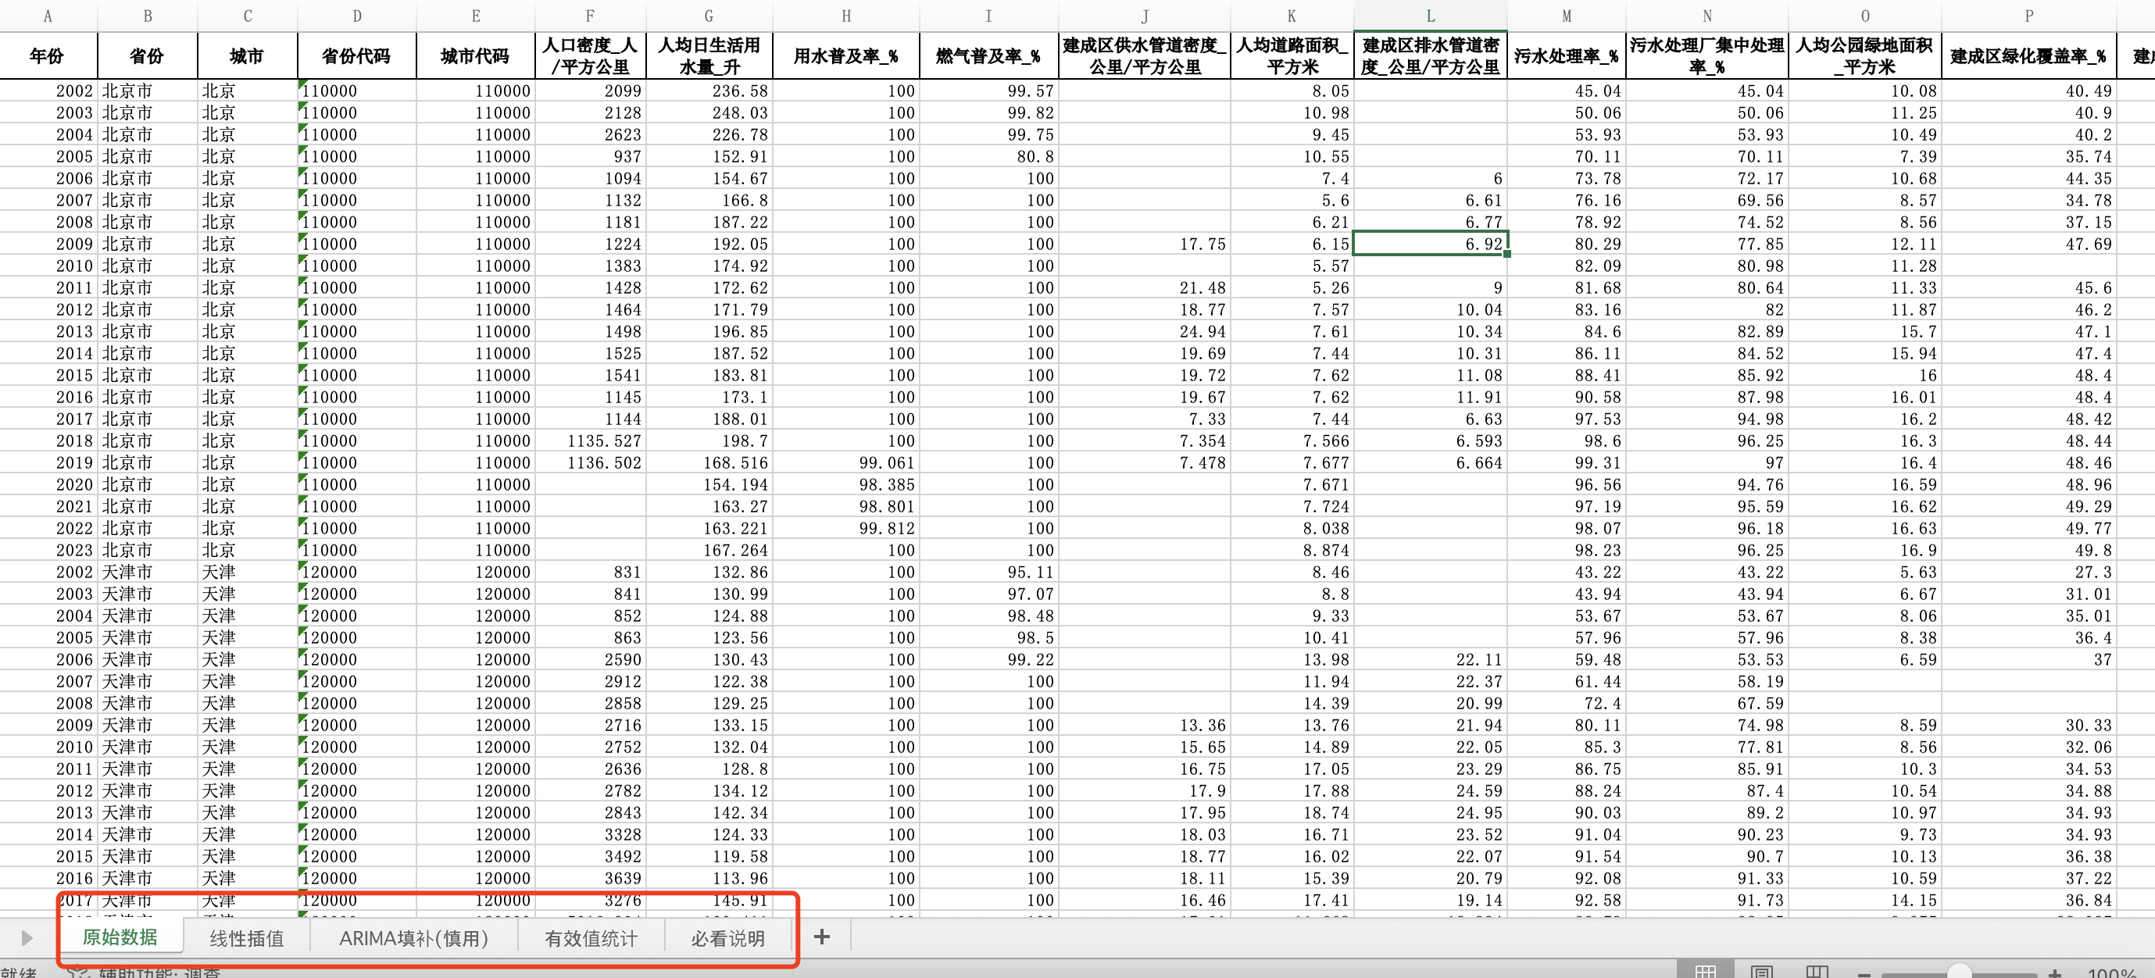Select the 原始数据 sheet tab

120,937
